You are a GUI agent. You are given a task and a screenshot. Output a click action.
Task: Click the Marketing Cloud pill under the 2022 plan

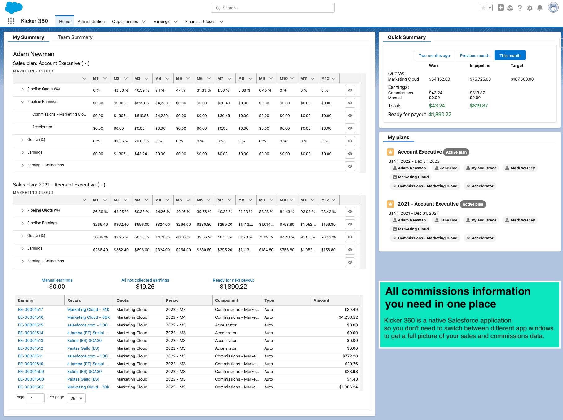411,177
